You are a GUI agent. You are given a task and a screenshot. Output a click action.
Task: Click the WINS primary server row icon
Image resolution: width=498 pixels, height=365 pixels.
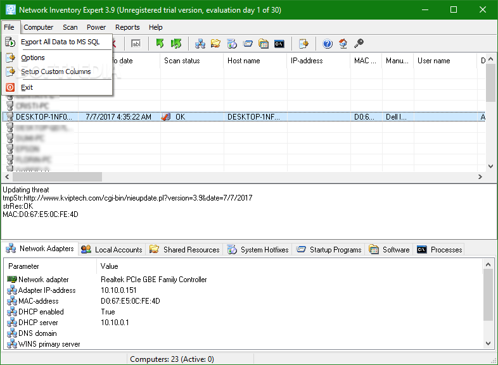point(12,343)
